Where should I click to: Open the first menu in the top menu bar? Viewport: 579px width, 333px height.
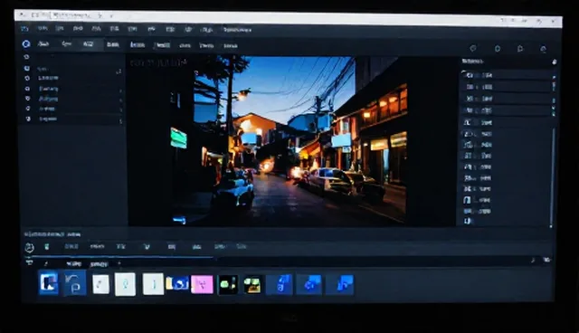pyautogui.click(x=24, y=28)
